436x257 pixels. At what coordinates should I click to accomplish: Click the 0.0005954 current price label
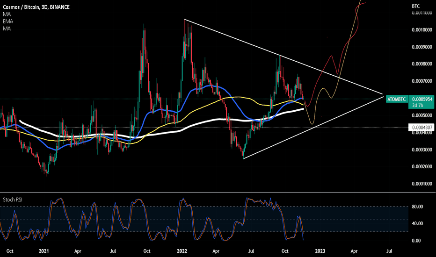pyautogui.click(x=422, y=99)
